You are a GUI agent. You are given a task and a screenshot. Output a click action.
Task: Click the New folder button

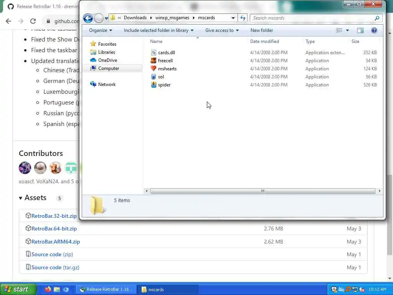tap(262, 30)
